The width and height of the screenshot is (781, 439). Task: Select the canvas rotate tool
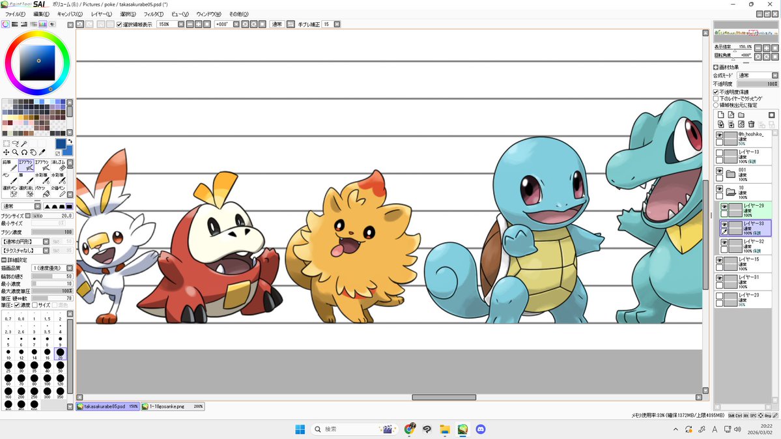coord(24,152)
